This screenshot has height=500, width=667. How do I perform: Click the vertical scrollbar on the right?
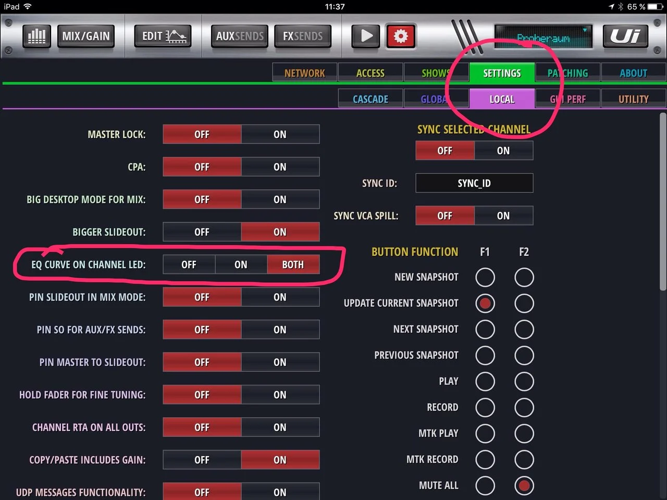pos(662,203)
